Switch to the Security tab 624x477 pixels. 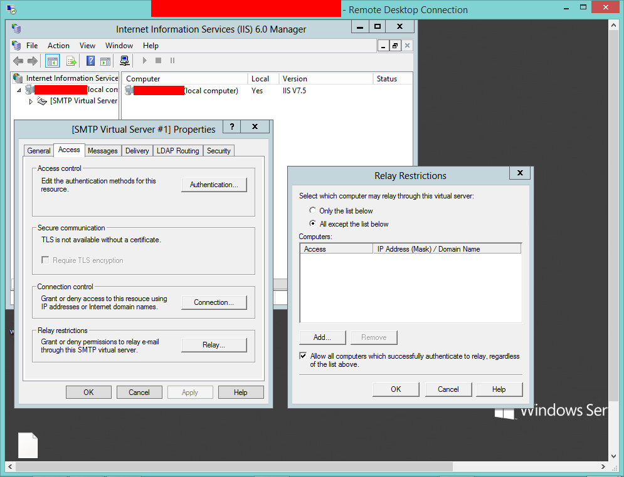point(219,151)
